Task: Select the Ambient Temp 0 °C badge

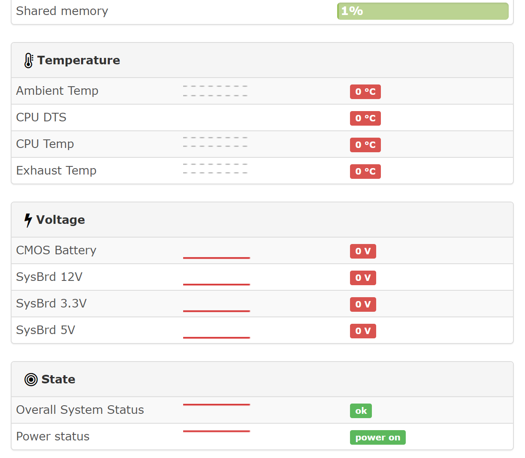Action: tap(365, 91)
